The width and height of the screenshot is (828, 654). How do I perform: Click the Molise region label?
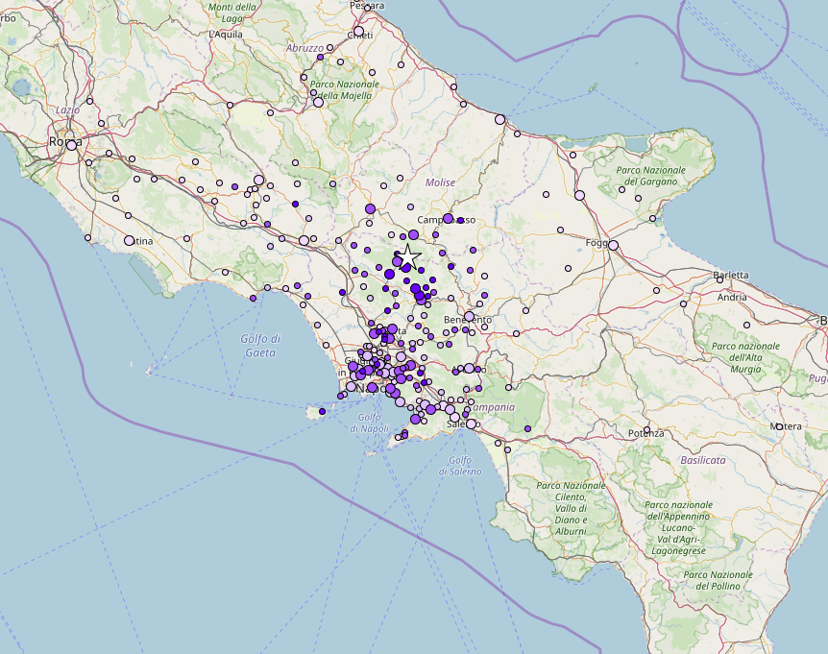440,182
